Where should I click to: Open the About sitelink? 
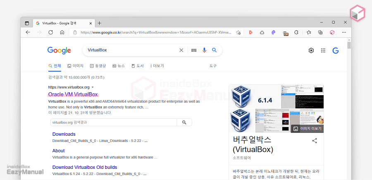pos(58,151)
